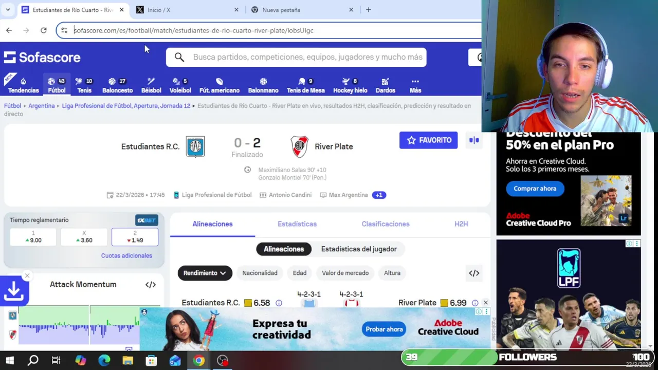Open Windows Start menu
This screenshot has height=370, width=658.
coord(9,361)
